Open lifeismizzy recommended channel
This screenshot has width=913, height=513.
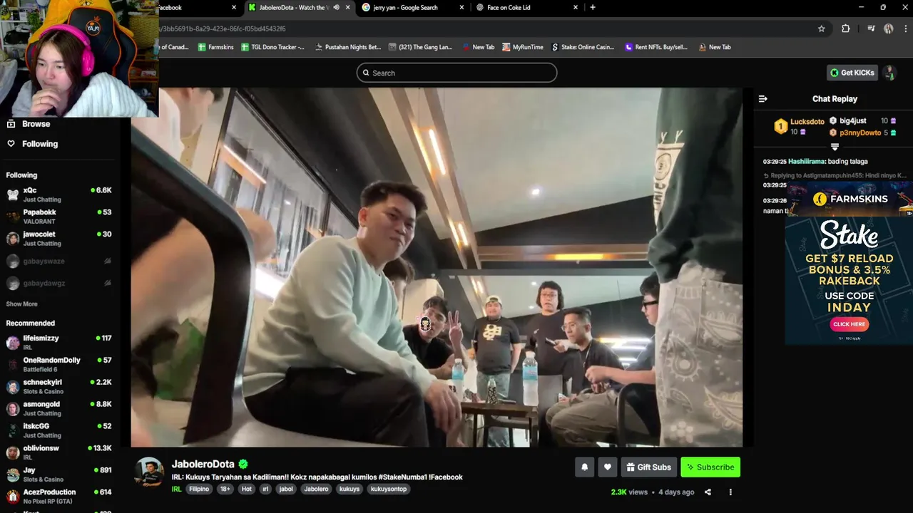click(x=58, y=343)
